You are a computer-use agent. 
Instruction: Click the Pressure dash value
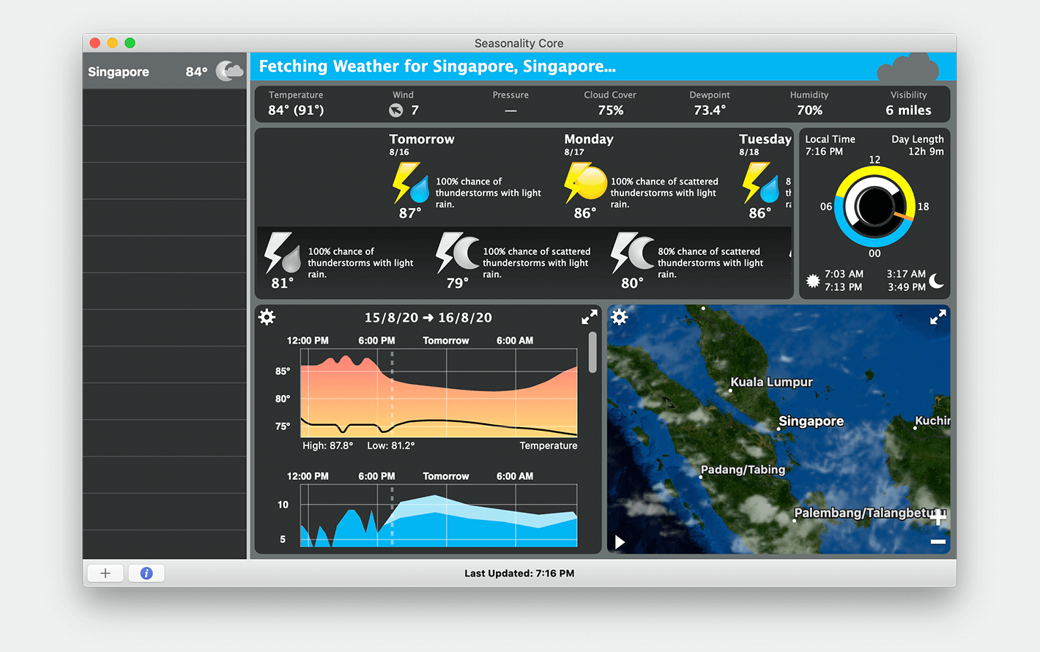point(510,111)
